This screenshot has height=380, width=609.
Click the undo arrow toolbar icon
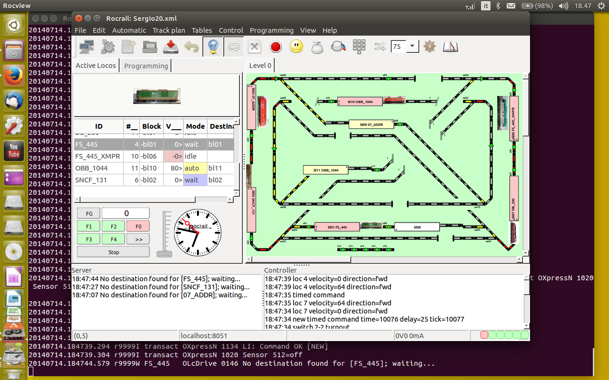point(192,47)
